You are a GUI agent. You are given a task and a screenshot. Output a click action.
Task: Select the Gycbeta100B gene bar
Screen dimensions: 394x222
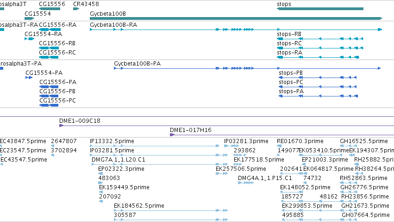point(236,18)
